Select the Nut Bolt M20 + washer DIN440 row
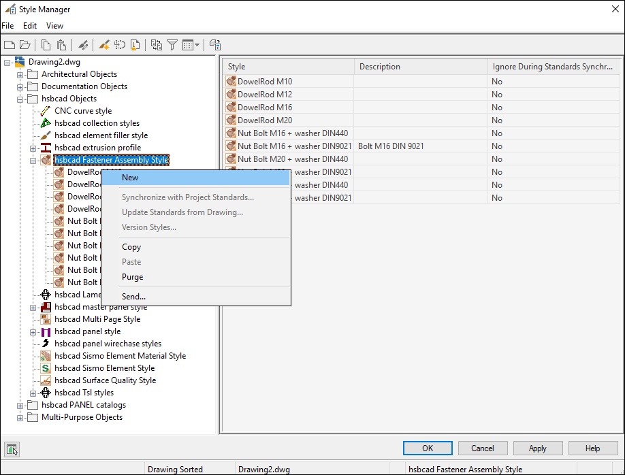The height and width of the screenshot is (475, 625). point(421,159)
